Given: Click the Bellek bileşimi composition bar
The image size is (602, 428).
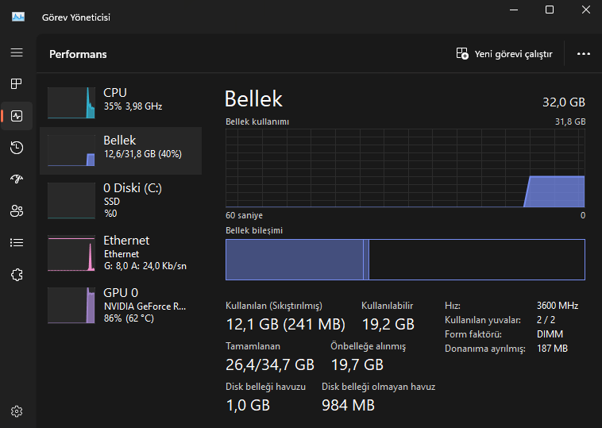Looking at the screenshot, I should (405, 260).
